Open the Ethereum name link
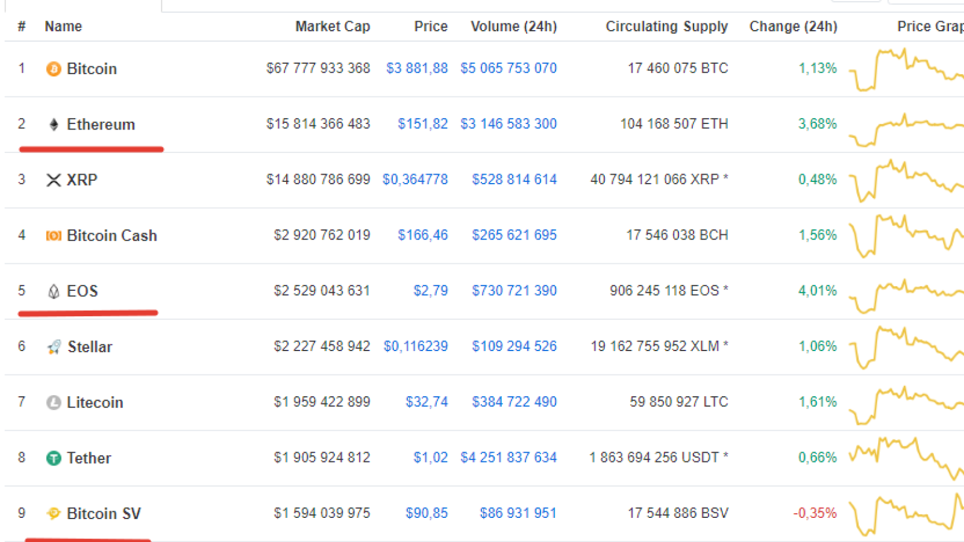The width and height of the screenshot is (964, 542). pos(101,125)
